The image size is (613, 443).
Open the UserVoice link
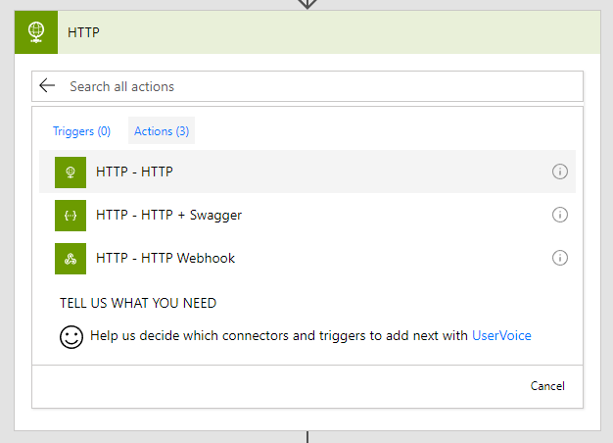pyautogui.click(x=501, y=335)
